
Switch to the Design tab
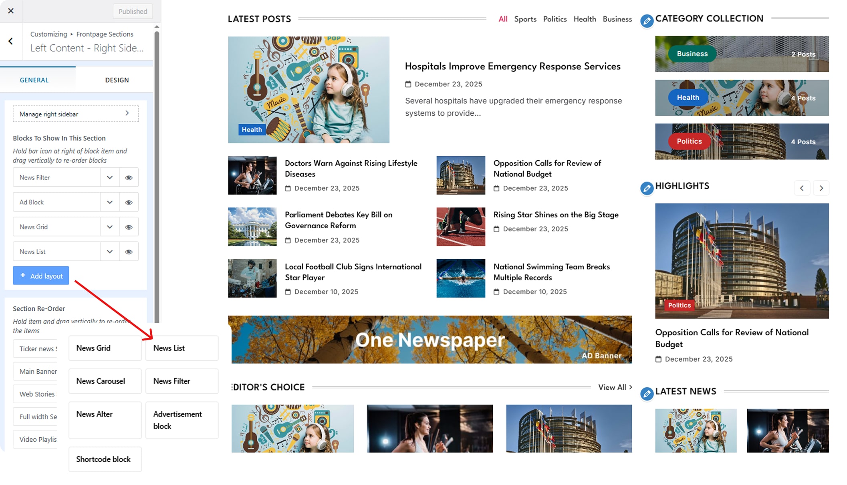click(x=117, y=80)
